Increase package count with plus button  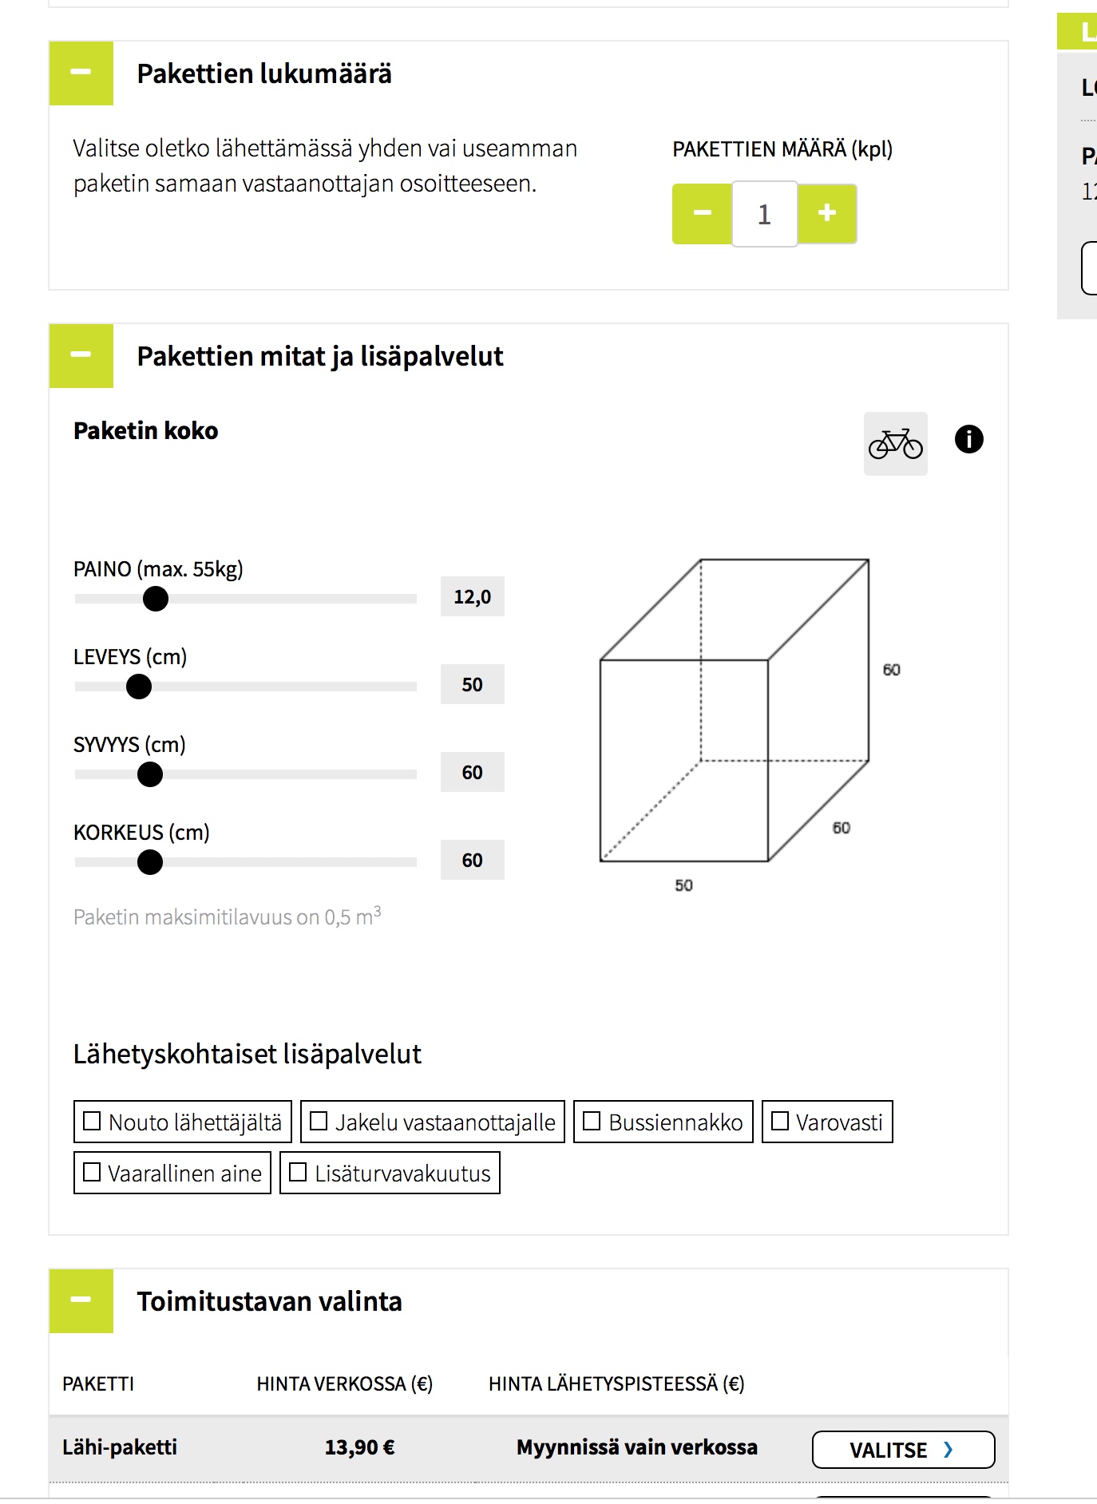[x=827, y=213]
